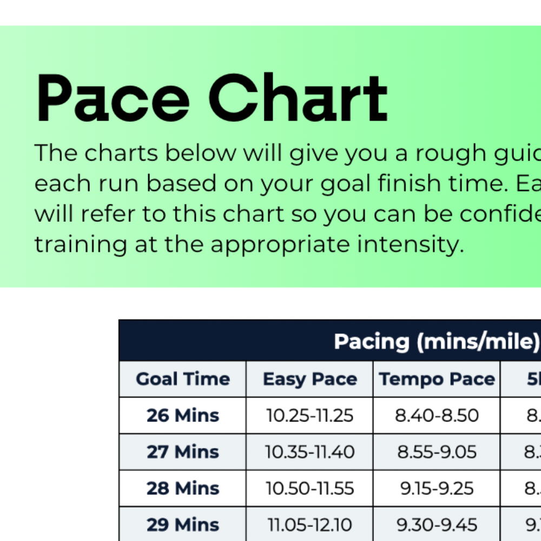541x541 pixels.
Task: Click the 8.40-8.50 tempo pace cell
Action: point(437,415)
